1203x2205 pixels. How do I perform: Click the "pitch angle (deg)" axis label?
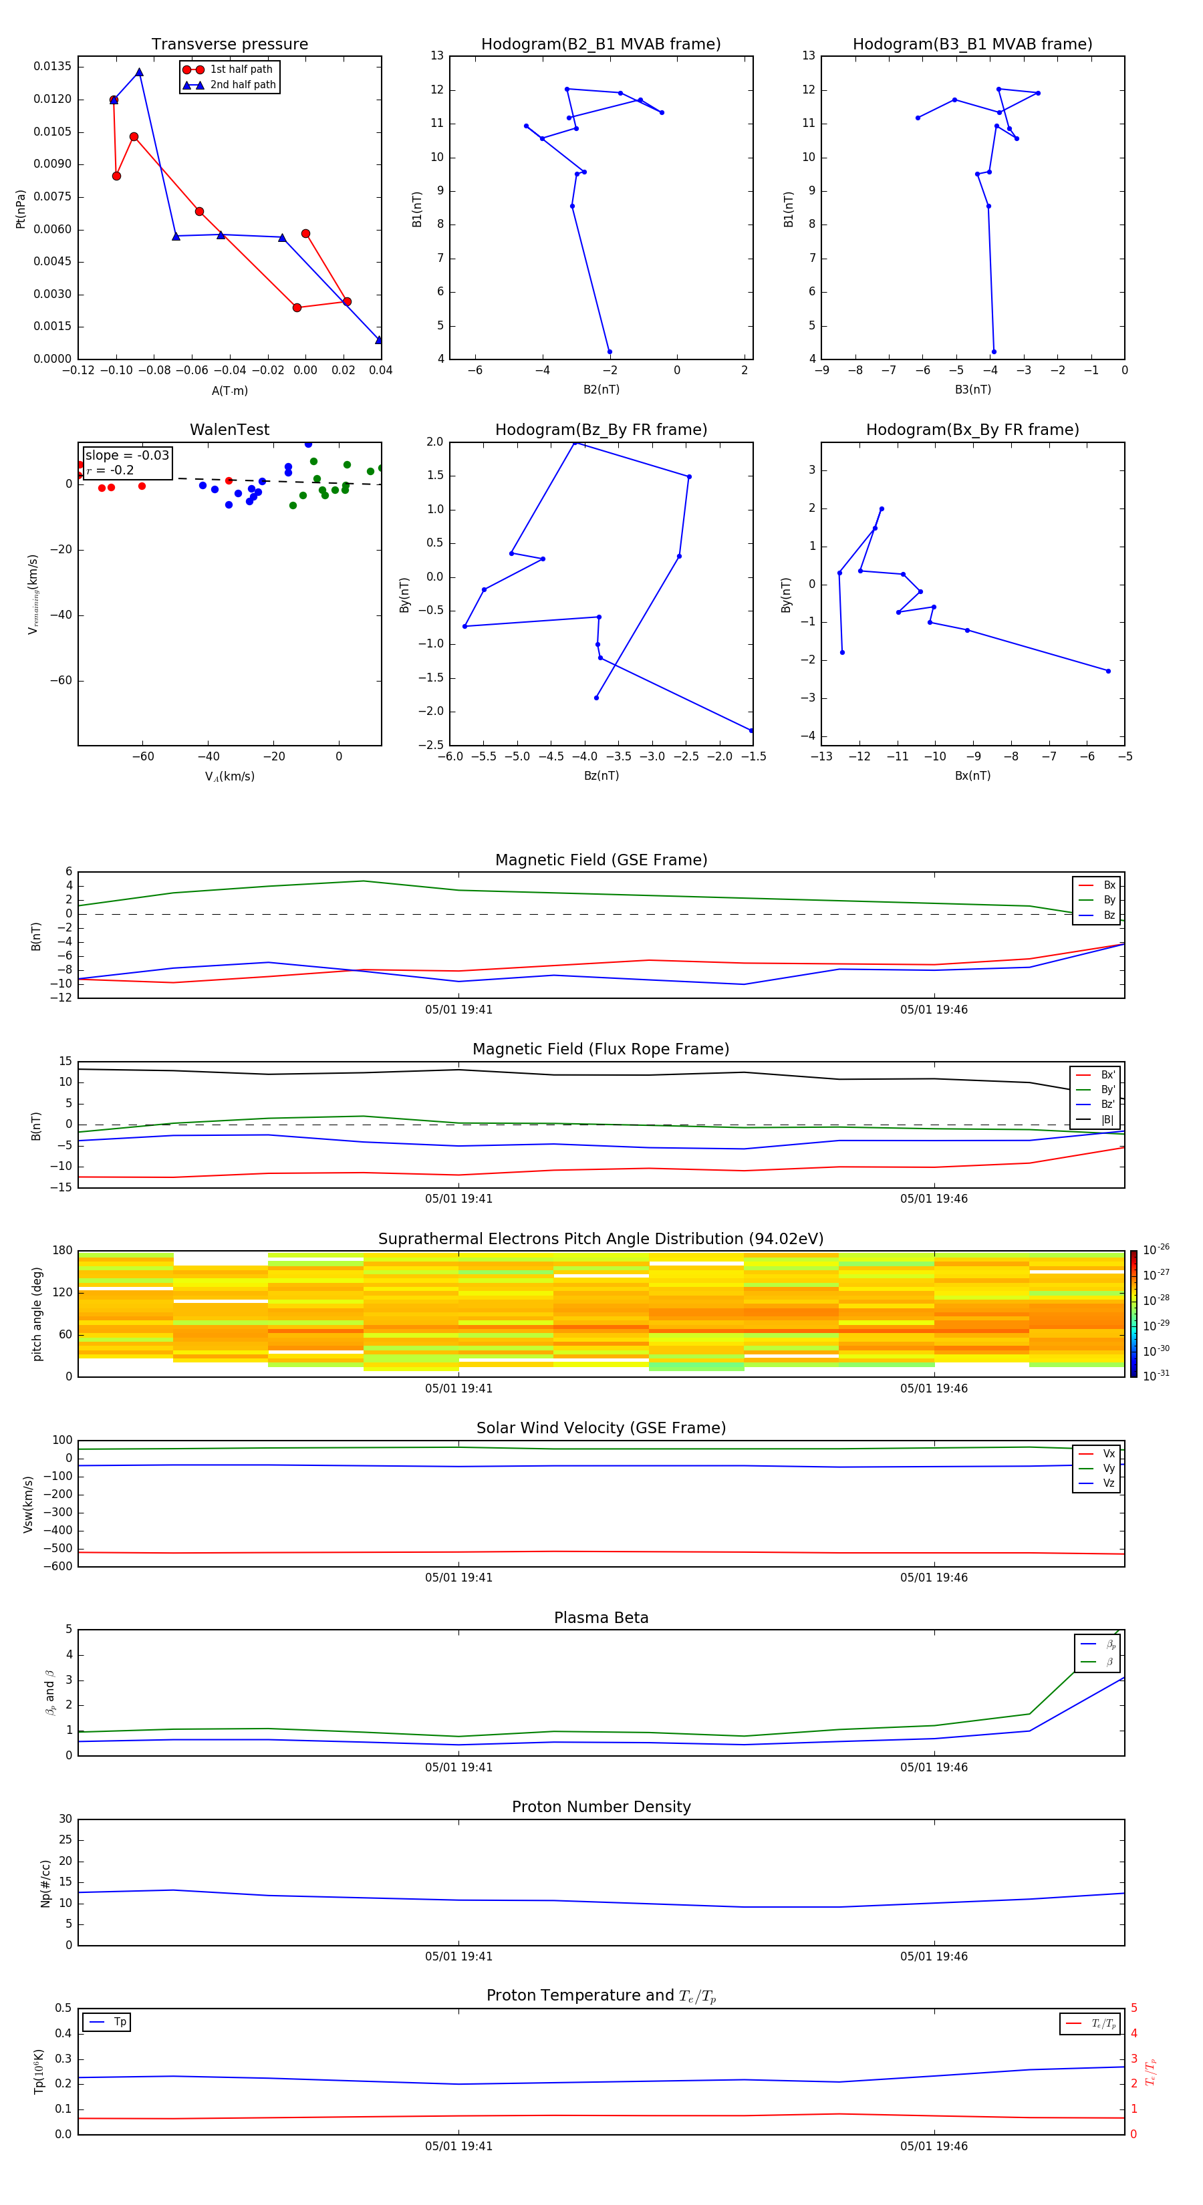pyautogui.click(x=37, y=1314)
